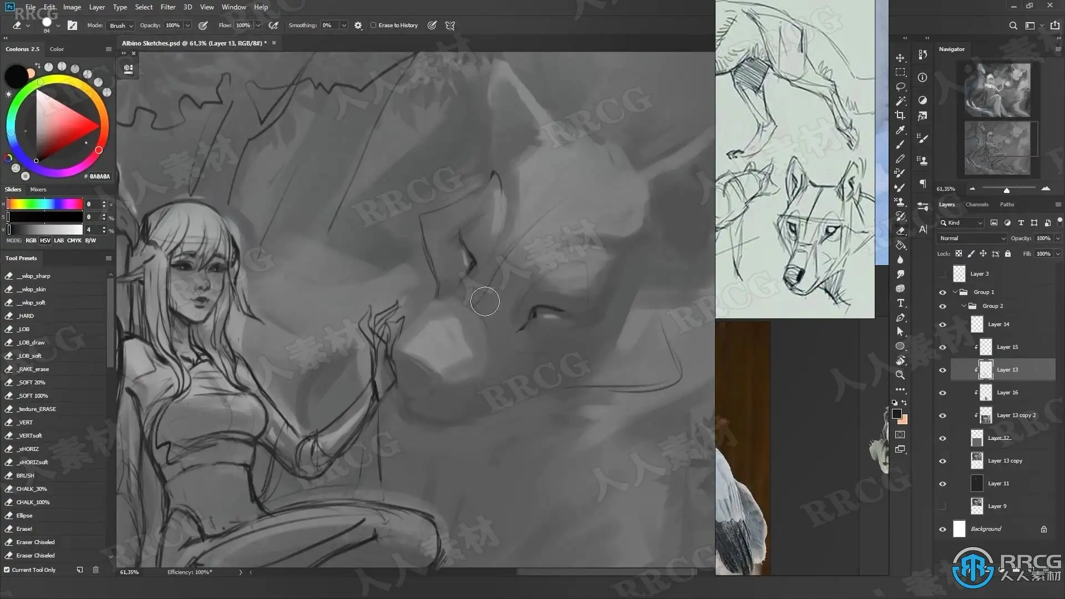Select the Move tool

[x=900, y=58]
